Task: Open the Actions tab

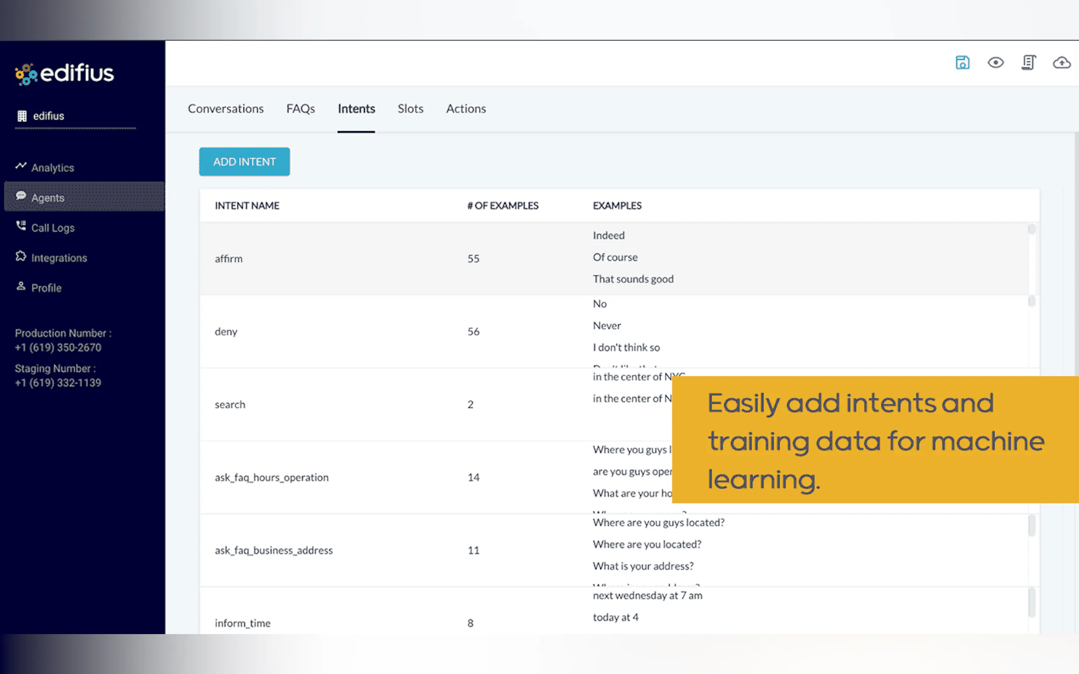Action: pyautogui.click(x=466, y=109)
